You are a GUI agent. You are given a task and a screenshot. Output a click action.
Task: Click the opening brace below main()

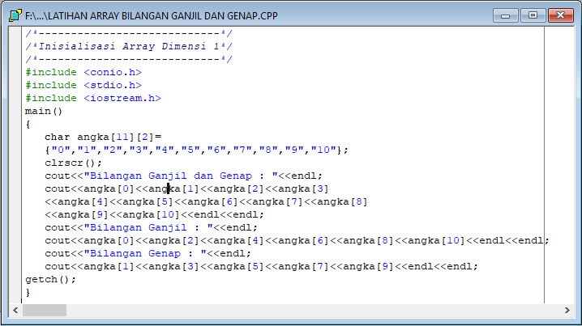click(x=28, y=124)
